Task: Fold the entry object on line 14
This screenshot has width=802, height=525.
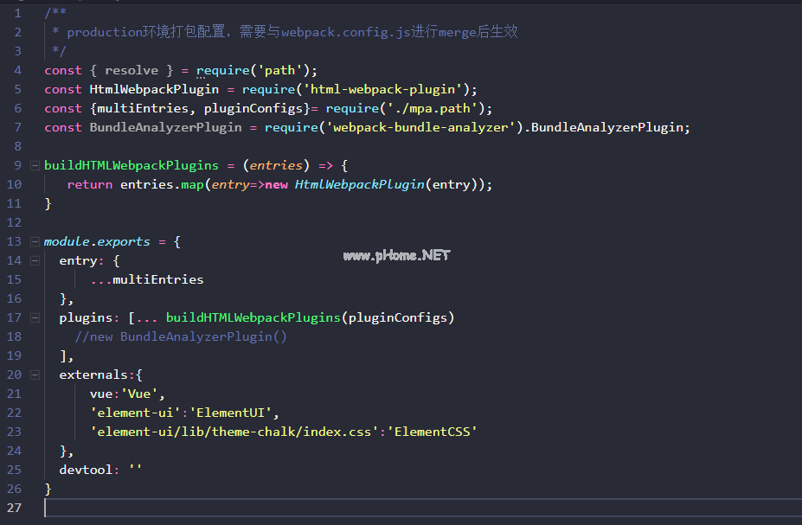Action: [x=35, y=260]
